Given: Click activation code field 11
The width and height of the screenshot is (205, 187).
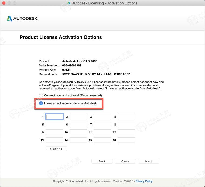Looking at the screenshot, I should (102, 132).
